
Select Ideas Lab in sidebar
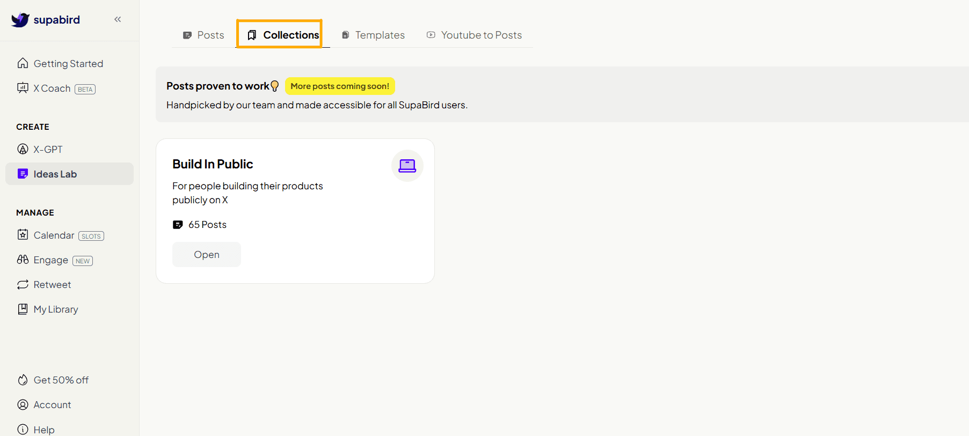coord(69,174)
